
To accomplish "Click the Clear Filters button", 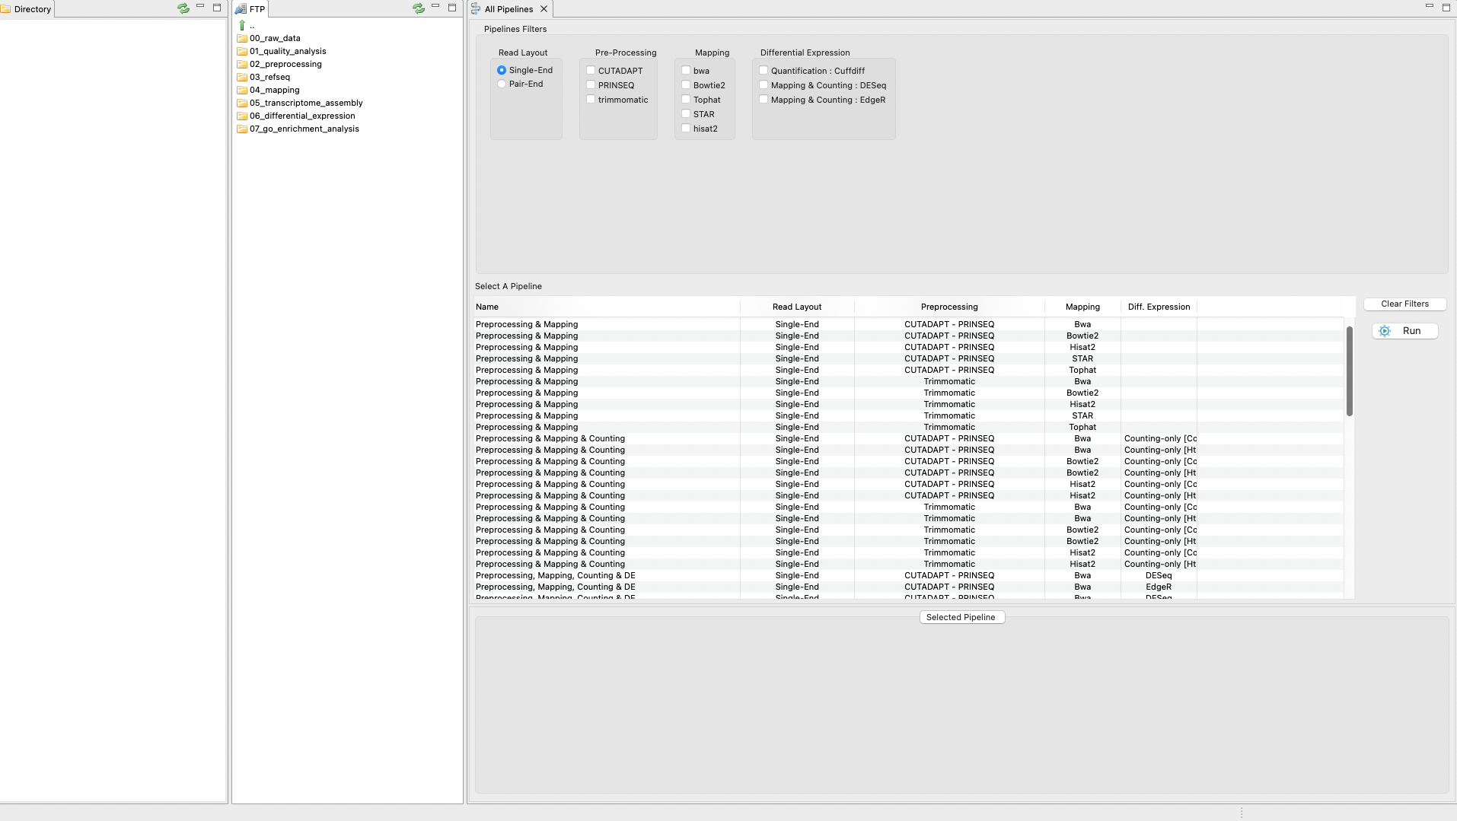I will click(1404, 304).
